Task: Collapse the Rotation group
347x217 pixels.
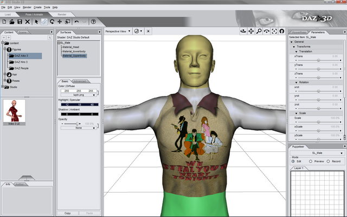Action: [297, 82]
